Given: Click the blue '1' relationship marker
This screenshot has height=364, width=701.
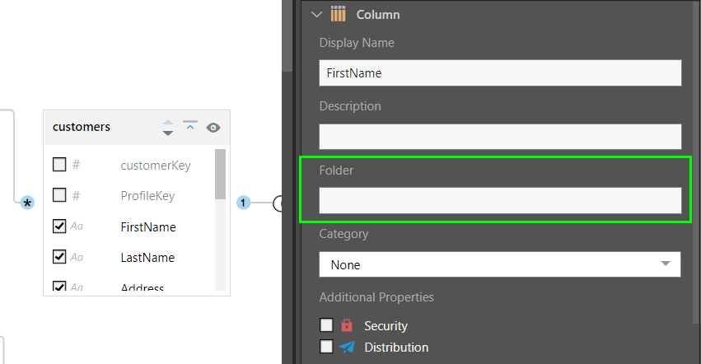Looking at the screenshot, I should (x=243, y=203).
